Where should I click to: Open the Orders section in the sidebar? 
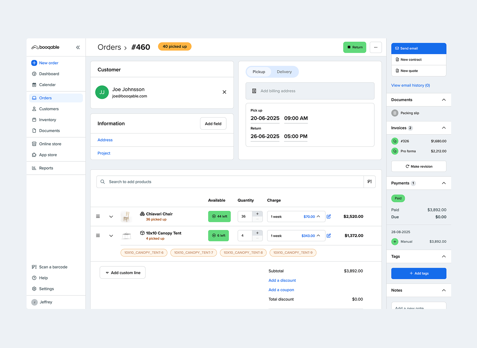(x=46, y=98)
